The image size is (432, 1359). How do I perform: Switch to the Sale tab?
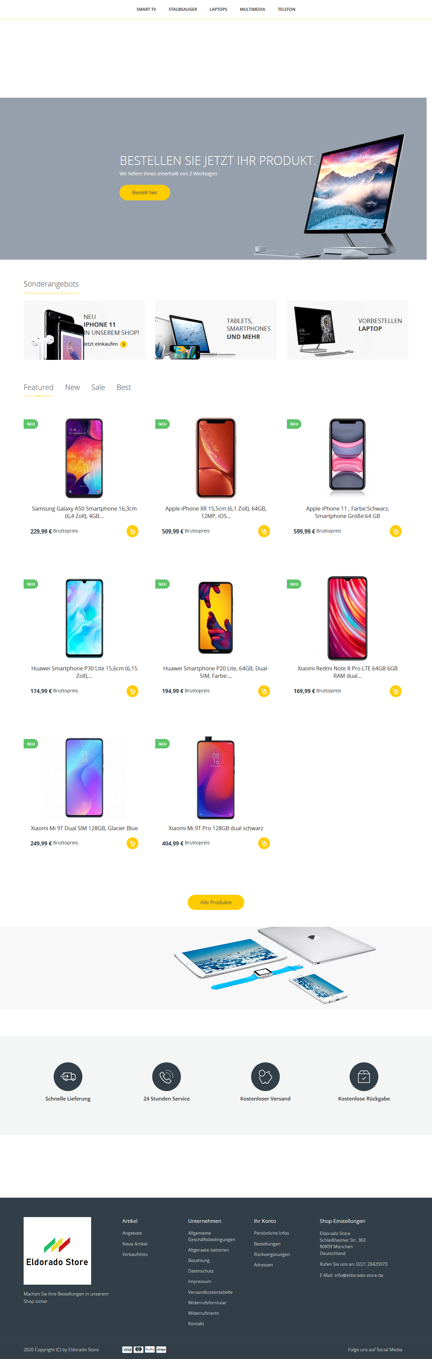98,387
